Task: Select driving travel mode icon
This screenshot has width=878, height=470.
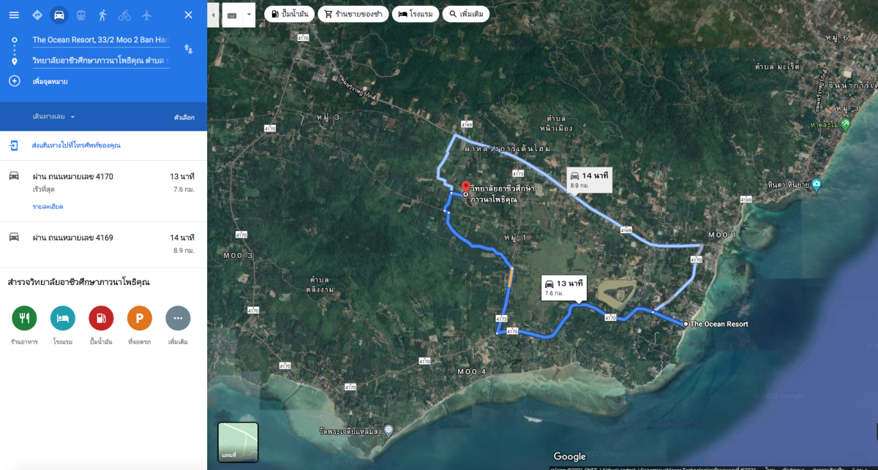Action: pos(59,15)
